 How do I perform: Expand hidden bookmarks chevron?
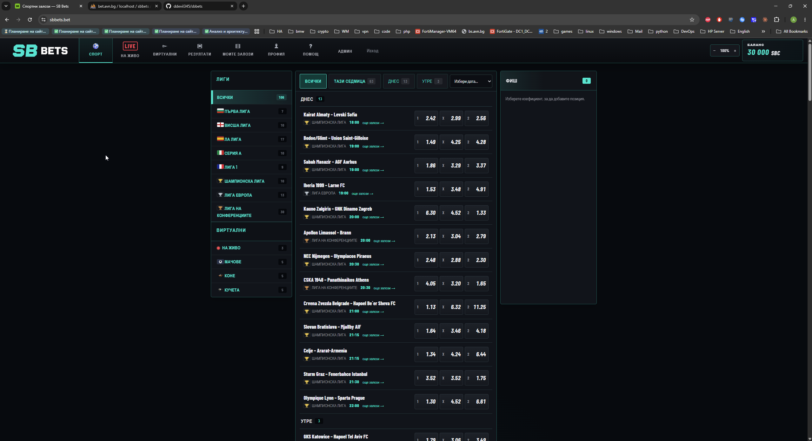coord(763,31)
